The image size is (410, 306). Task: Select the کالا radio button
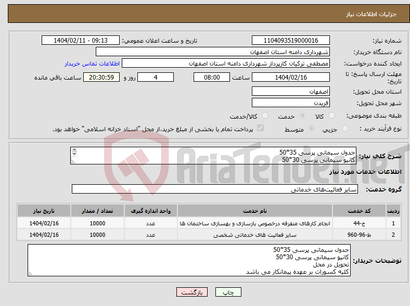pos(331,116)
